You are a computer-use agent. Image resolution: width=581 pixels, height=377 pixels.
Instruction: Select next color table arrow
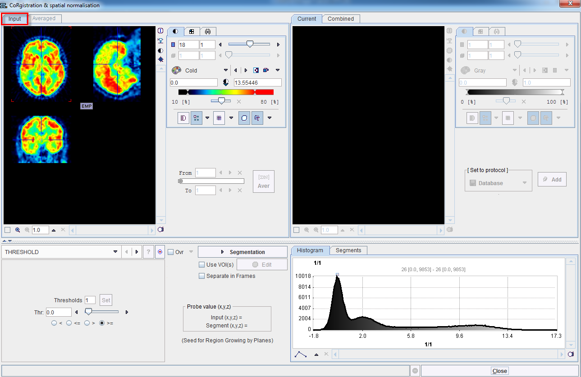pyautogui.click(x=246, y=70)
